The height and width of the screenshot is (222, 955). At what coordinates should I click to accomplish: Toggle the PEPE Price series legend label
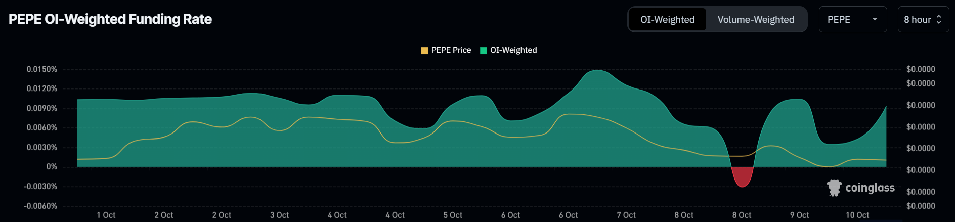pos(451,50)
